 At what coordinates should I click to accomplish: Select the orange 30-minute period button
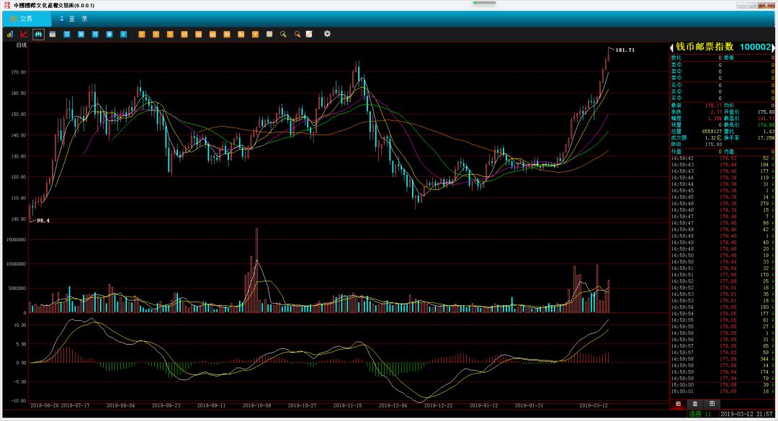(x=199, y=35)
